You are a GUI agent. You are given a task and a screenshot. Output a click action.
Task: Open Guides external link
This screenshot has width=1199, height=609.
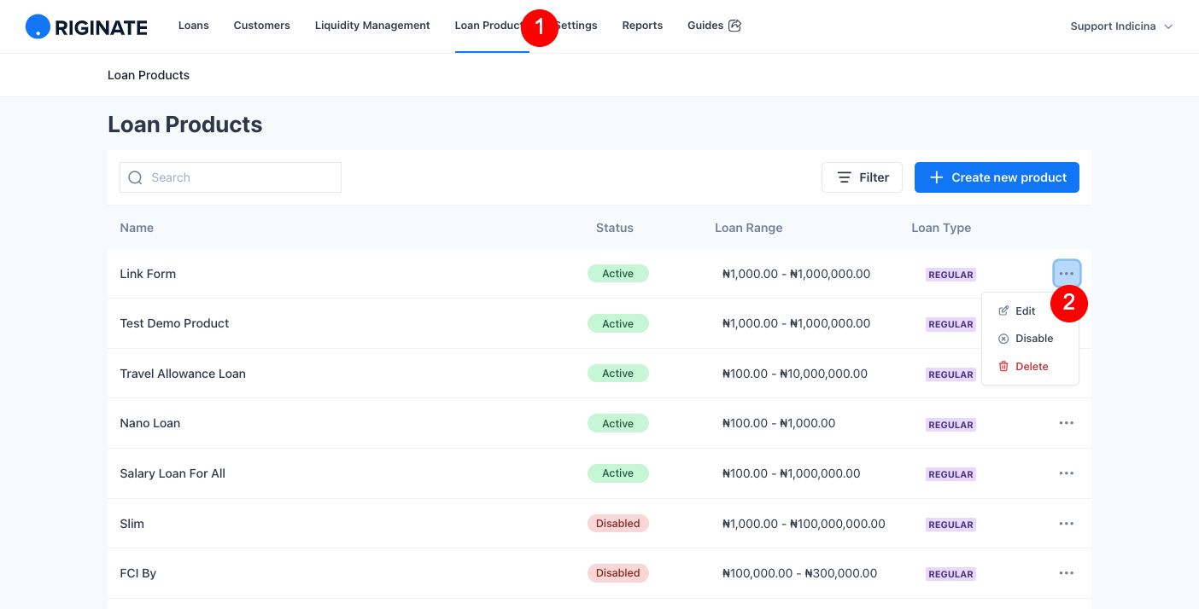(x=714, y=26)
